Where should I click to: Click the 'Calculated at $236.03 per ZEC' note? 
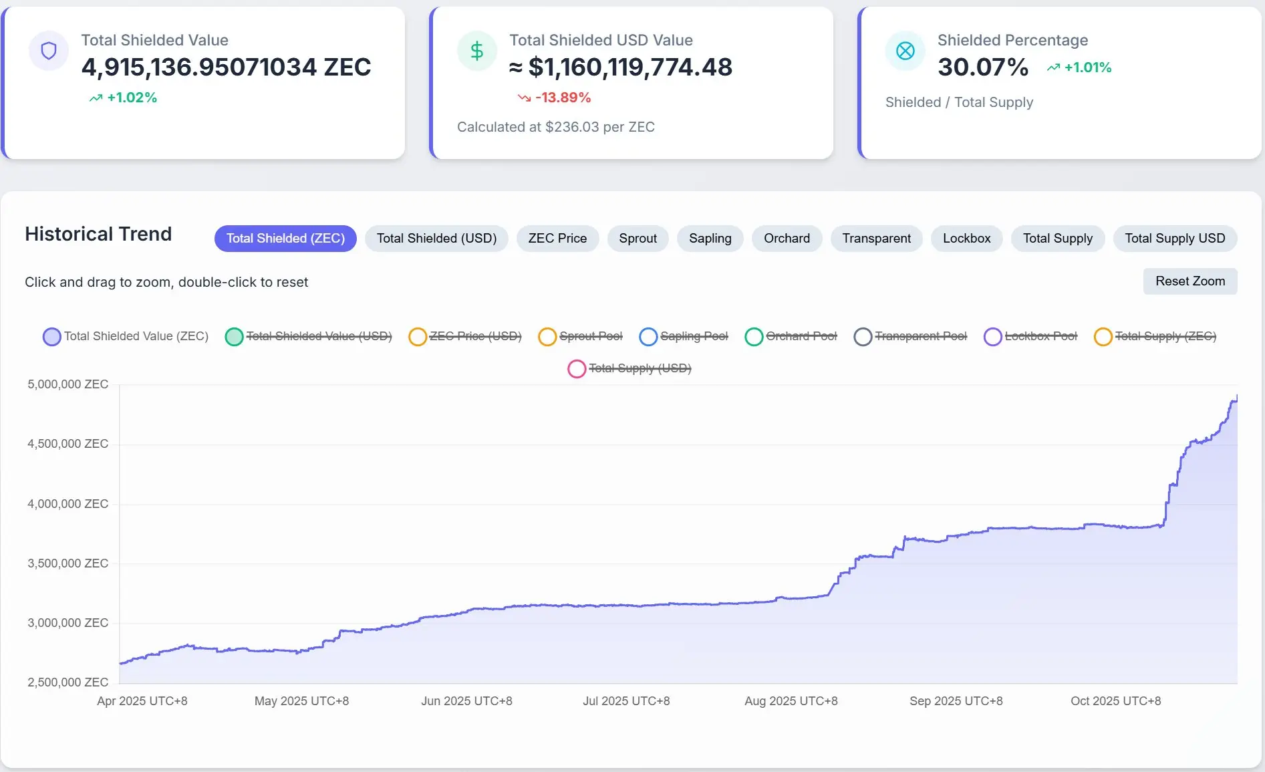tap(556, 127)
